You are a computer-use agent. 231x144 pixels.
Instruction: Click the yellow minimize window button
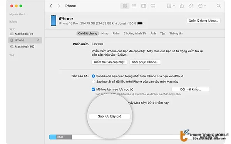pos(16,6)
